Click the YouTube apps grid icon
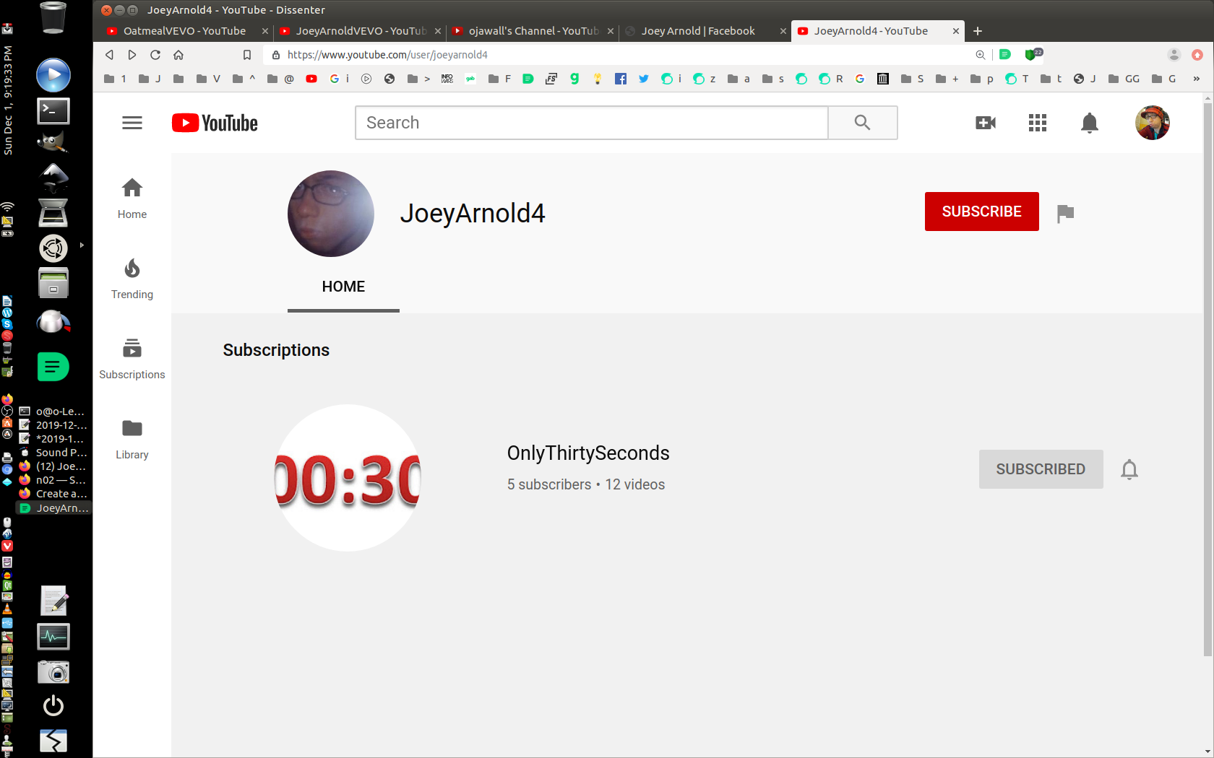This screenshot has width=1214, height=758. (x=1038, y=123)
